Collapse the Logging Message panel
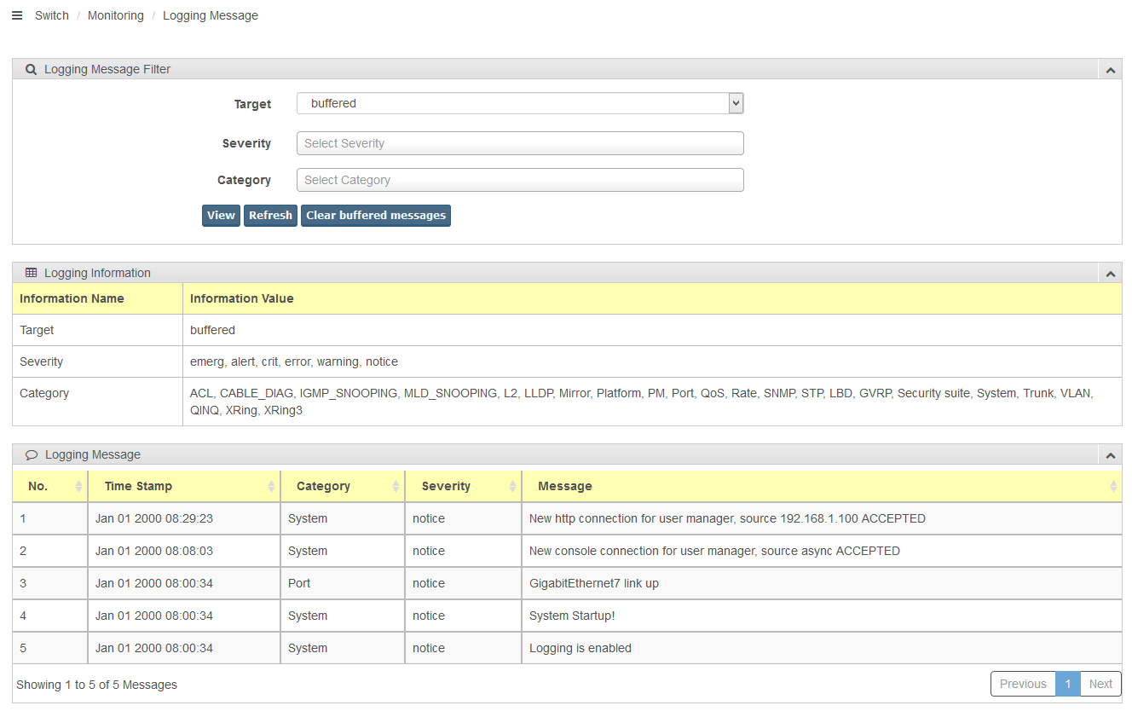Screen dimensions: 1132x717 (1110, 455)
